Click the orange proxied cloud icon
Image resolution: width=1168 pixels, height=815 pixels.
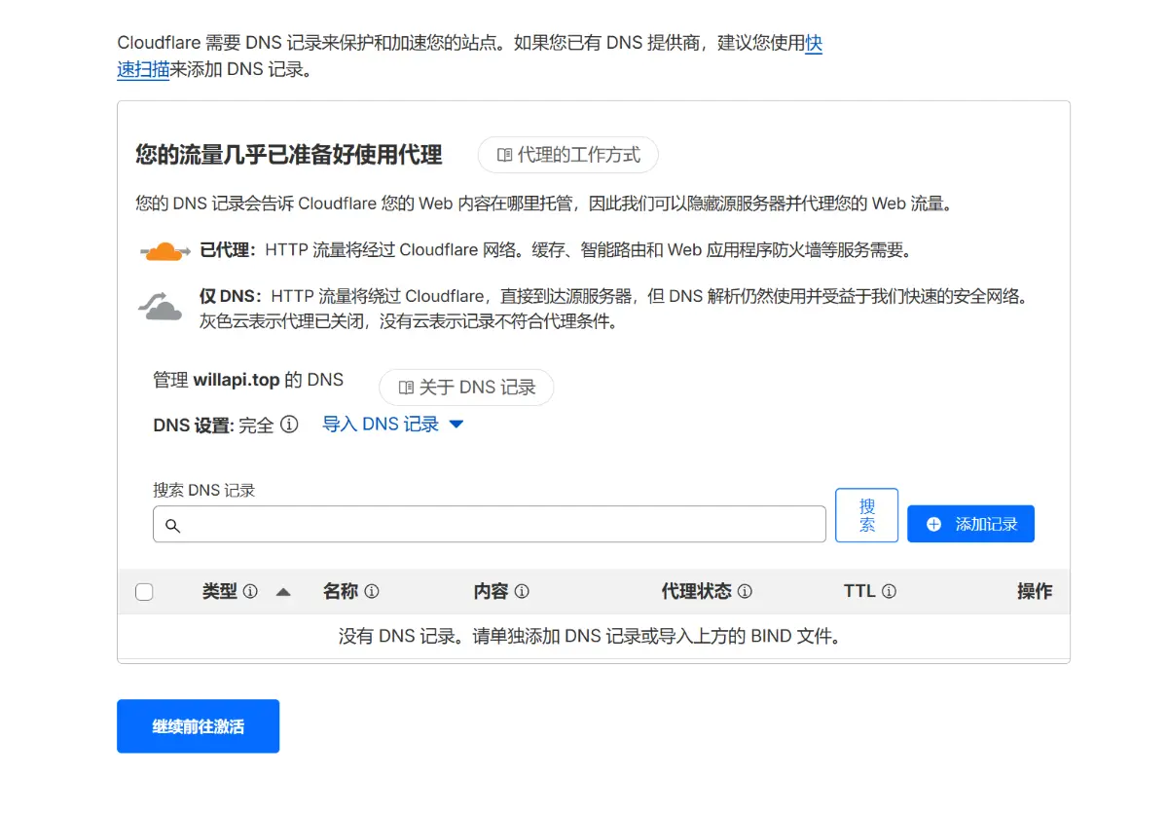164,251
